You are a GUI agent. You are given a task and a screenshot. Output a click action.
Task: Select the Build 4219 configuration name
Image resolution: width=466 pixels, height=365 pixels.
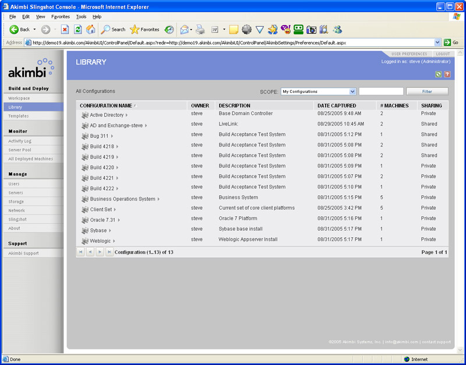[102, 157]
